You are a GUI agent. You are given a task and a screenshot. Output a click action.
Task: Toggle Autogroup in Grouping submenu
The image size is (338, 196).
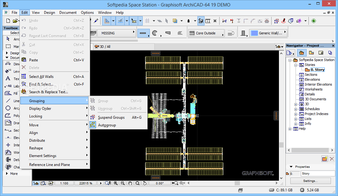click(x=118, y=125)
